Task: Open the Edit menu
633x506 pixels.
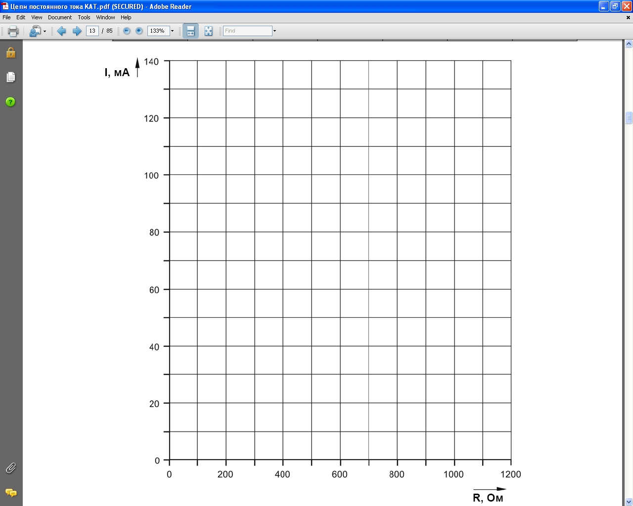Action: coord(21,17)
